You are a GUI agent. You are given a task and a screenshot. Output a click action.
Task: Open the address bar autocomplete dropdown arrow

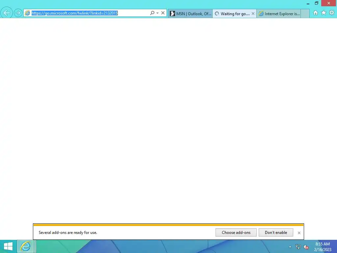158,13
